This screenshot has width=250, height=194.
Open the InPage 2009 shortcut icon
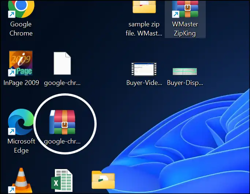tap(21, 63)
